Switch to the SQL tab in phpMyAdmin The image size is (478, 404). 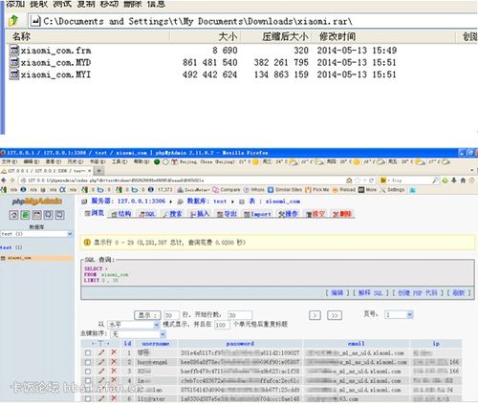pos(147,214)
